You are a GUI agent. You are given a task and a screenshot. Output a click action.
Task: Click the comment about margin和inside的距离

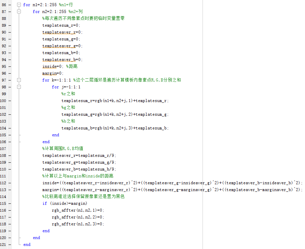[78, 176]
